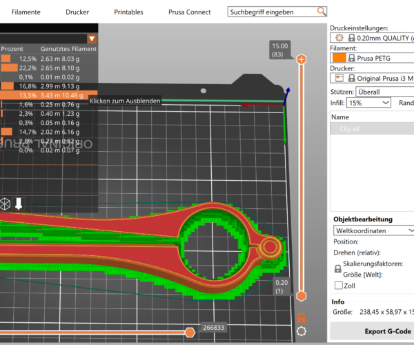Click the print settings cog icon
414x345 pixels.
339,38
